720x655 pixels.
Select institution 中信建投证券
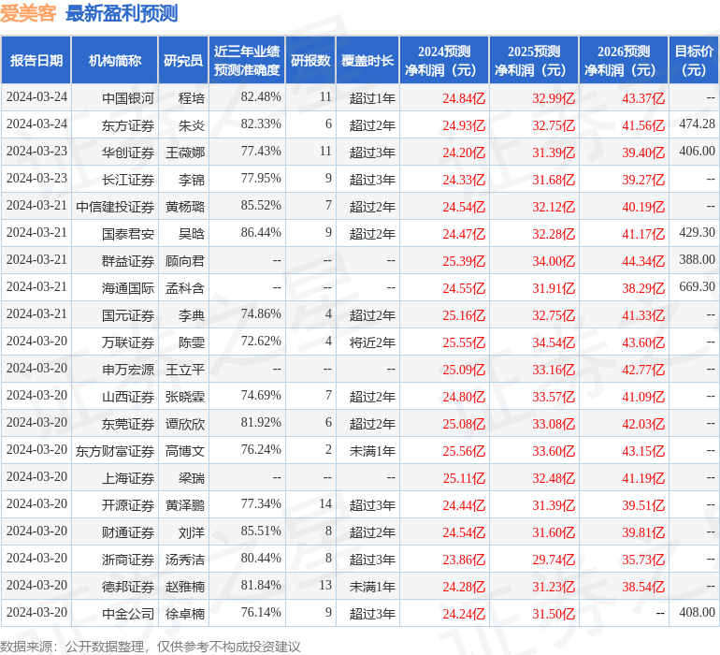(115, 207)
